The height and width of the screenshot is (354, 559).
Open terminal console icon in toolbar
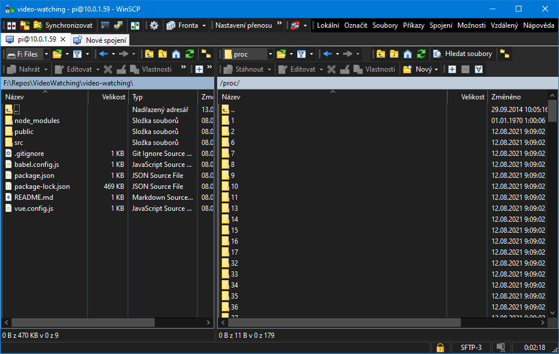(x=105, y=25)
